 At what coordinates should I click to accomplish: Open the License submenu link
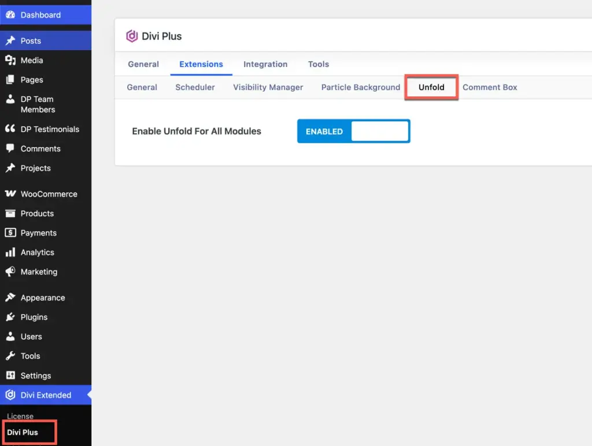coord(20,416)
